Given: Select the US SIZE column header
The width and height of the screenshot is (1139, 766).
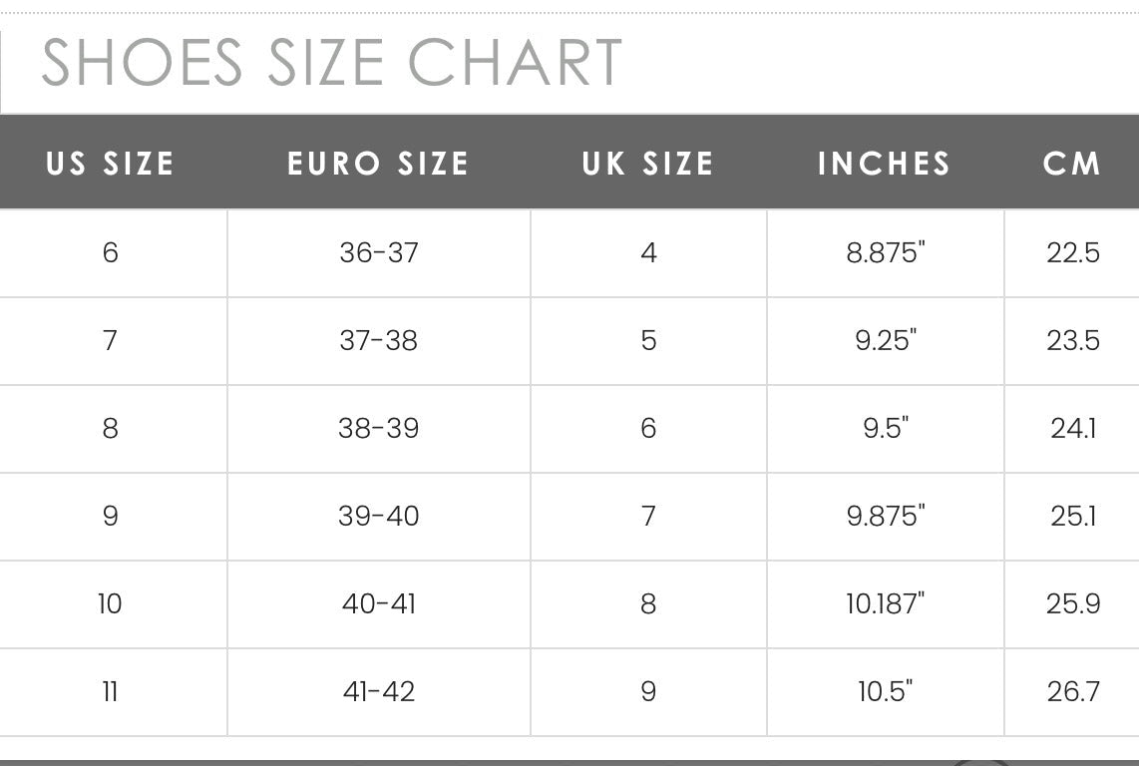Looking at the screenshot, I should [110, 164].
